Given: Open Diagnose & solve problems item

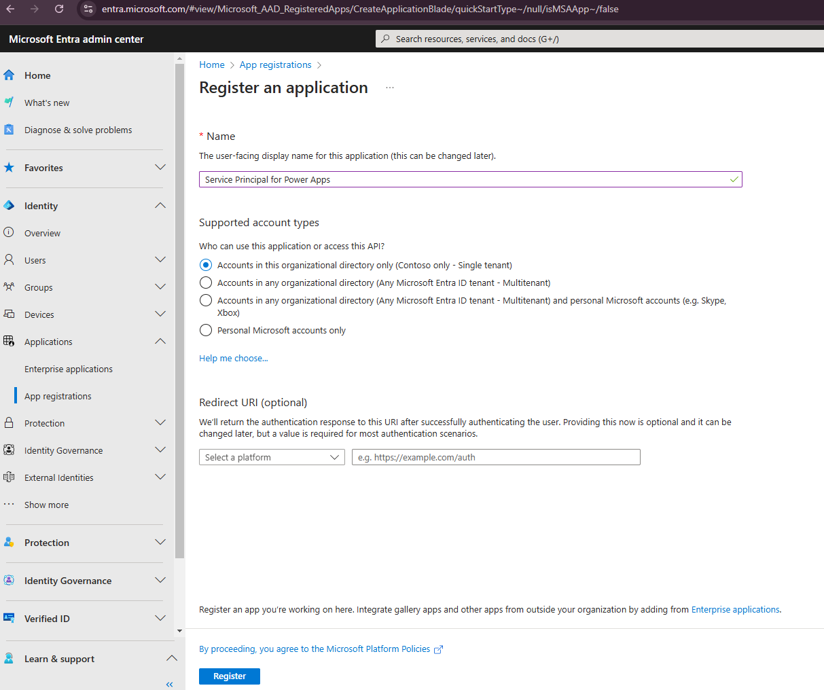Looking at the screenshot, I should point(78,130).
